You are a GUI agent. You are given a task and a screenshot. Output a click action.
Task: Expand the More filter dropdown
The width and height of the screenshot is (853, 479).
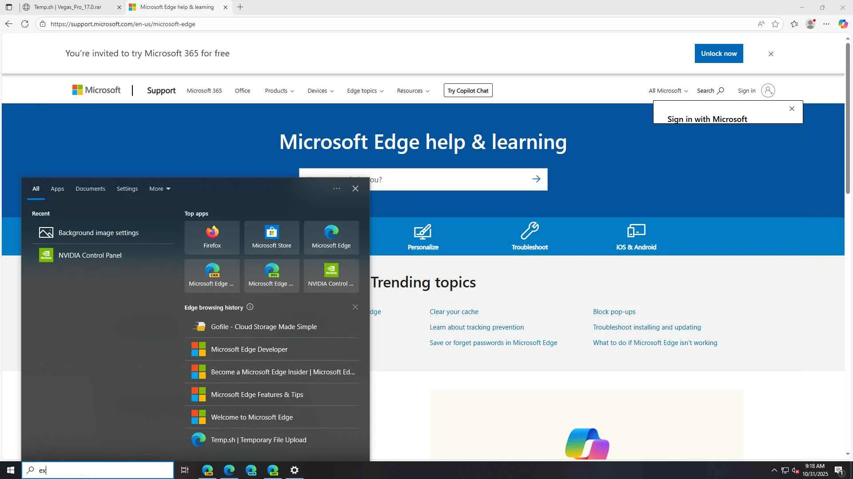159,189
